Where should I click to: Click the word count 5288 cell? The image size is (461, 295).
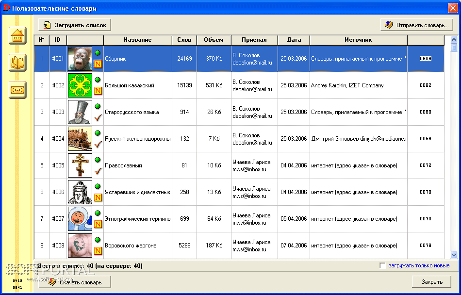pyautogui.click(x=184, y=246)
